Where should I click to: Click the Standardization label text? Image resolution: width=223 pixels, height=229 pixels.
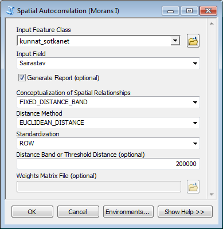click(x=38, y=134)
